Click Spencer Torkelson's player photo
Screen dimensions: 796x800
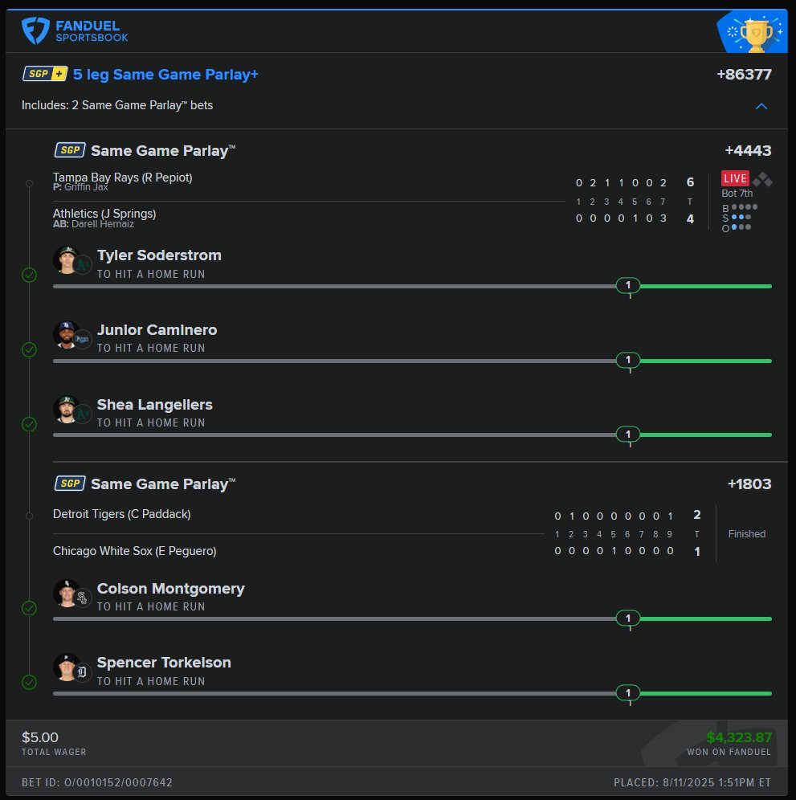click(x=67, y=667)
